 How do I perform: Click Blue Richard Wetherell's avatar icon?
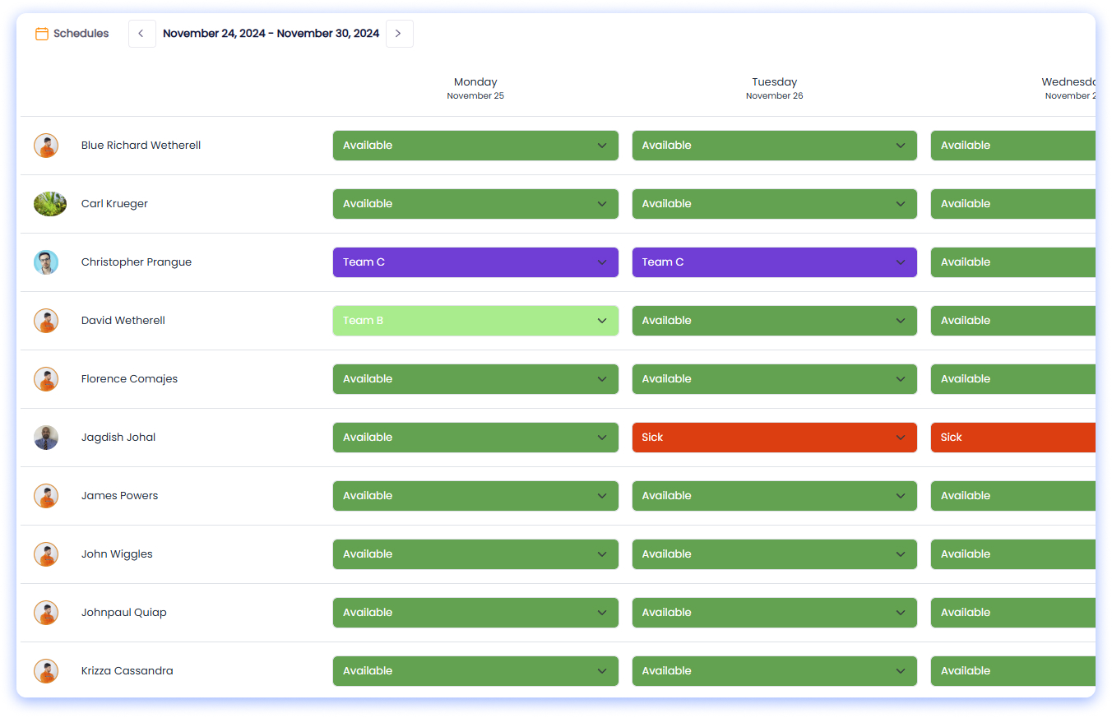[46, 146]
